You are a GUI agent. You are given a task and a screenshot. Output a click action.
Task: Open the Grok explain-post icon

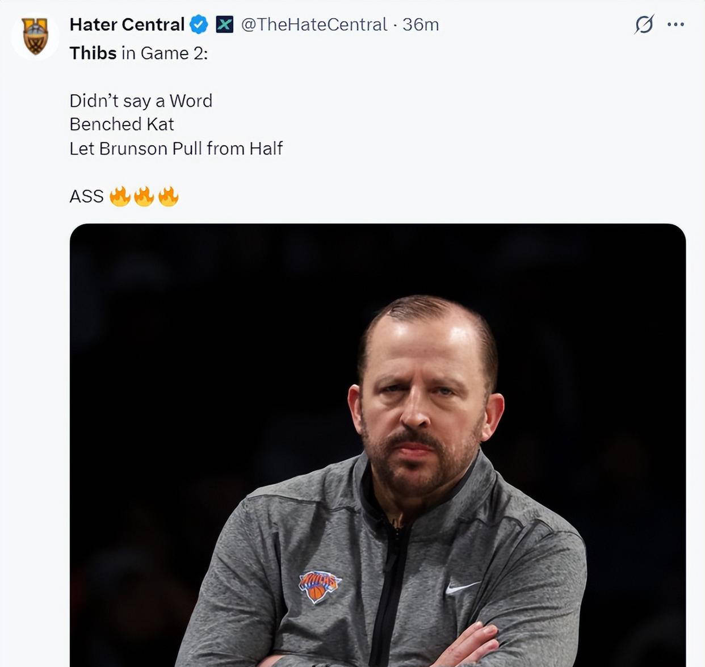644,24
